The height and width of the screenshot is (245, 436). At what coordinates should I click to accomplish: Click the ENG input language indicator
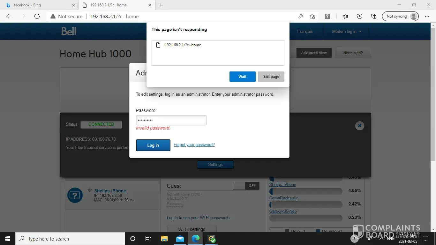(x=391, y=239)
